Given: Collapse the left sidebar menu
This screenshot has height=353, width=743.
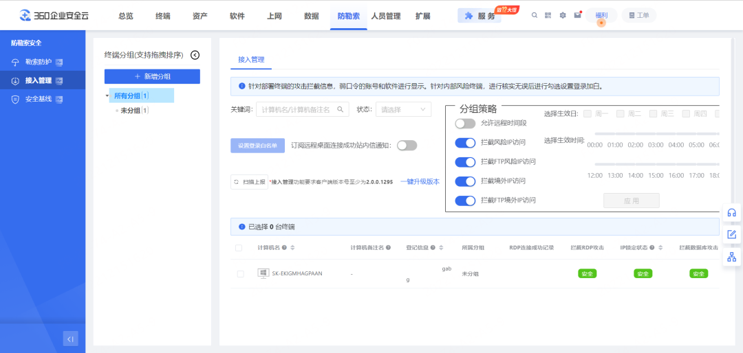Looking at the screenshot, I should (x=70, y=339).
